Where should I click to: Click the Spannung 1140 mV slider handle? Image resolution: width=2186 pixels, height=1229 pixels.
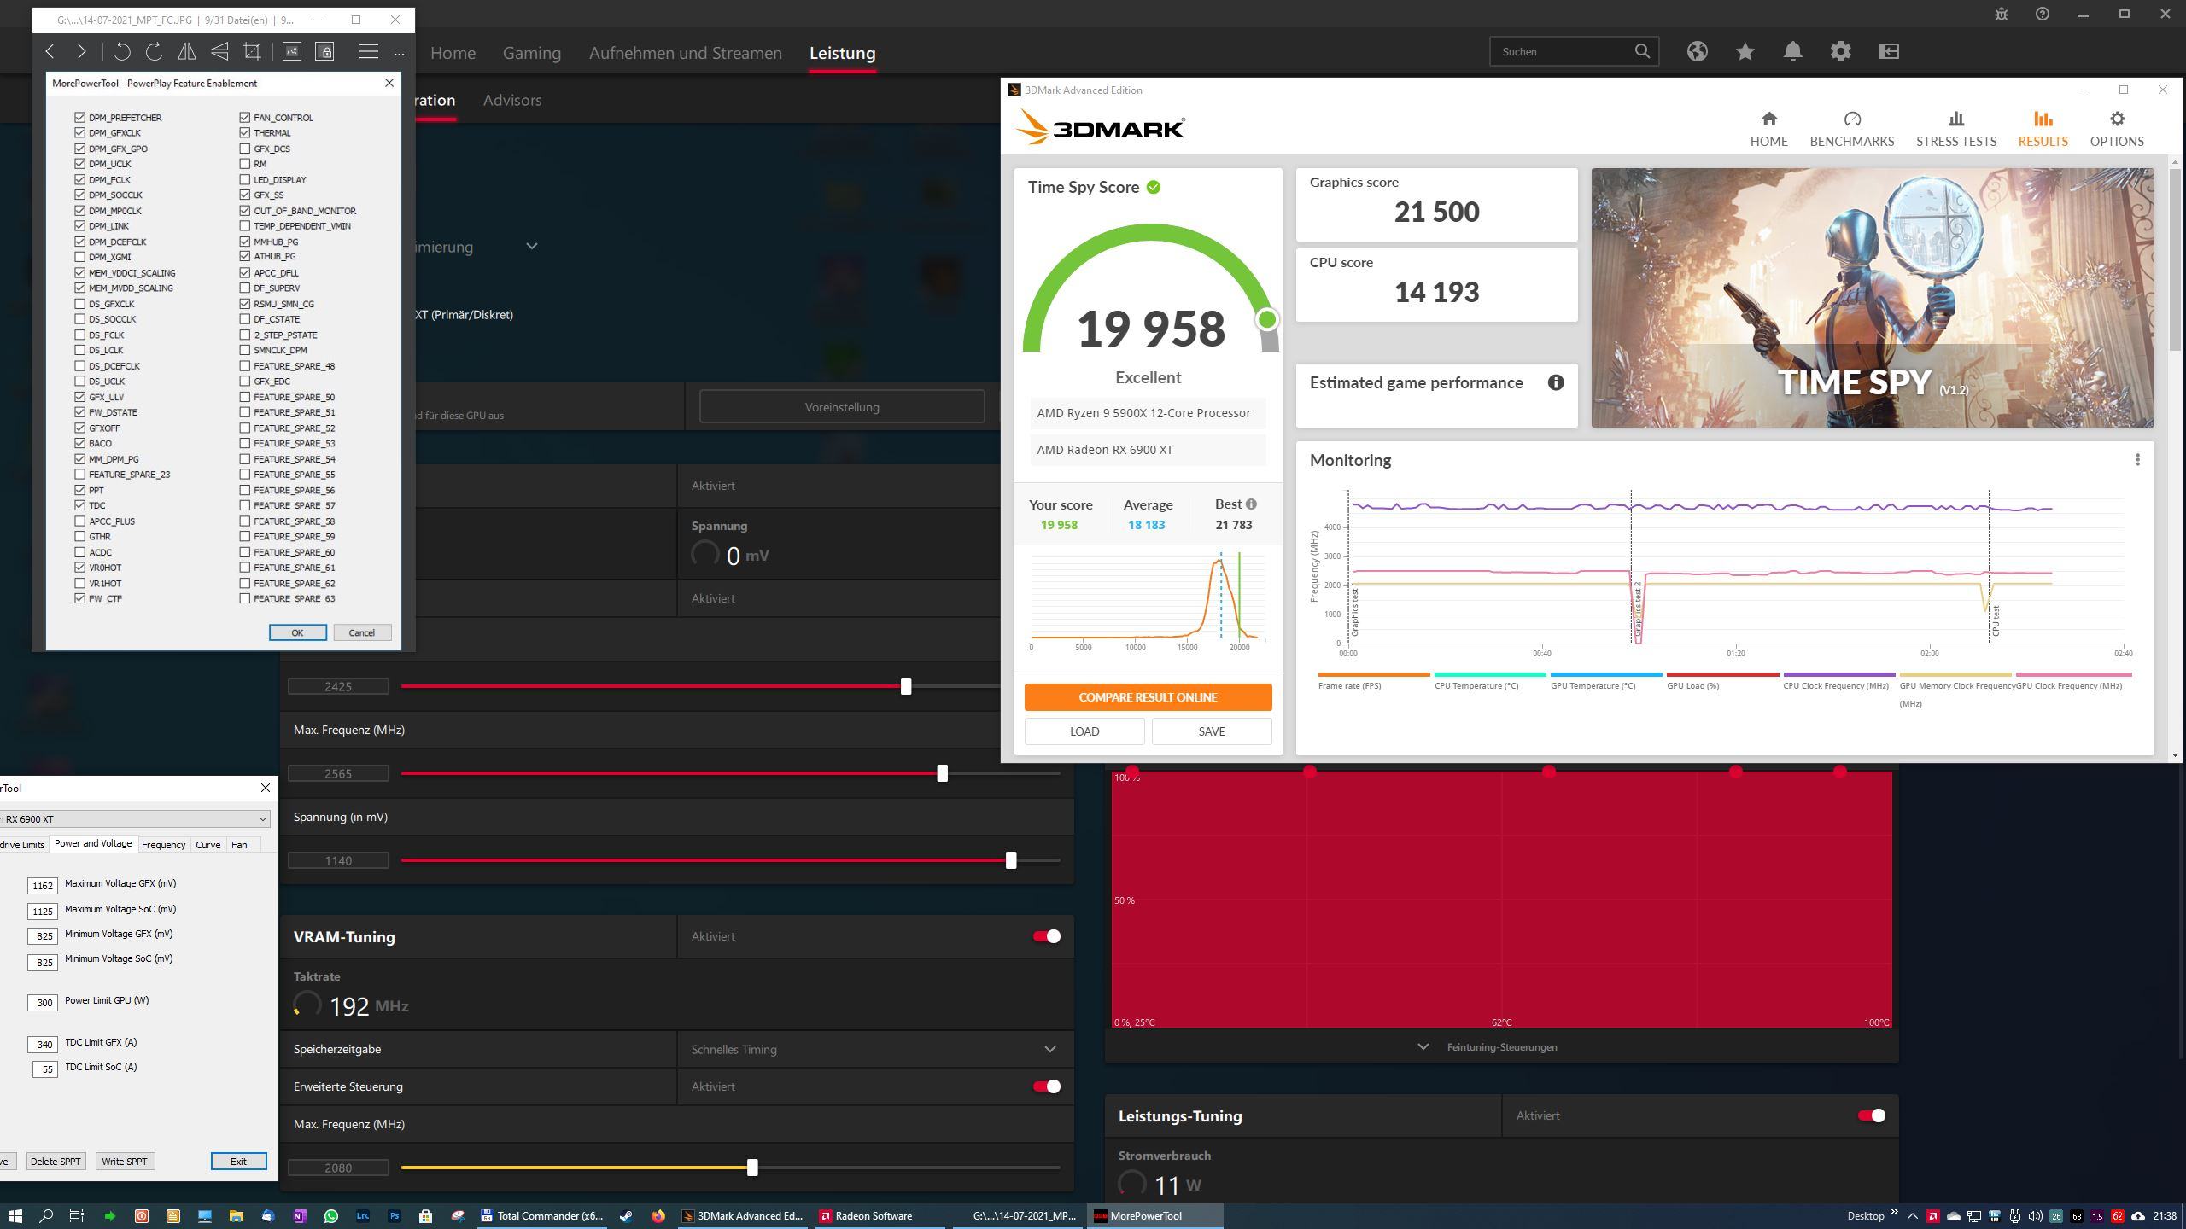point(1011,860)
